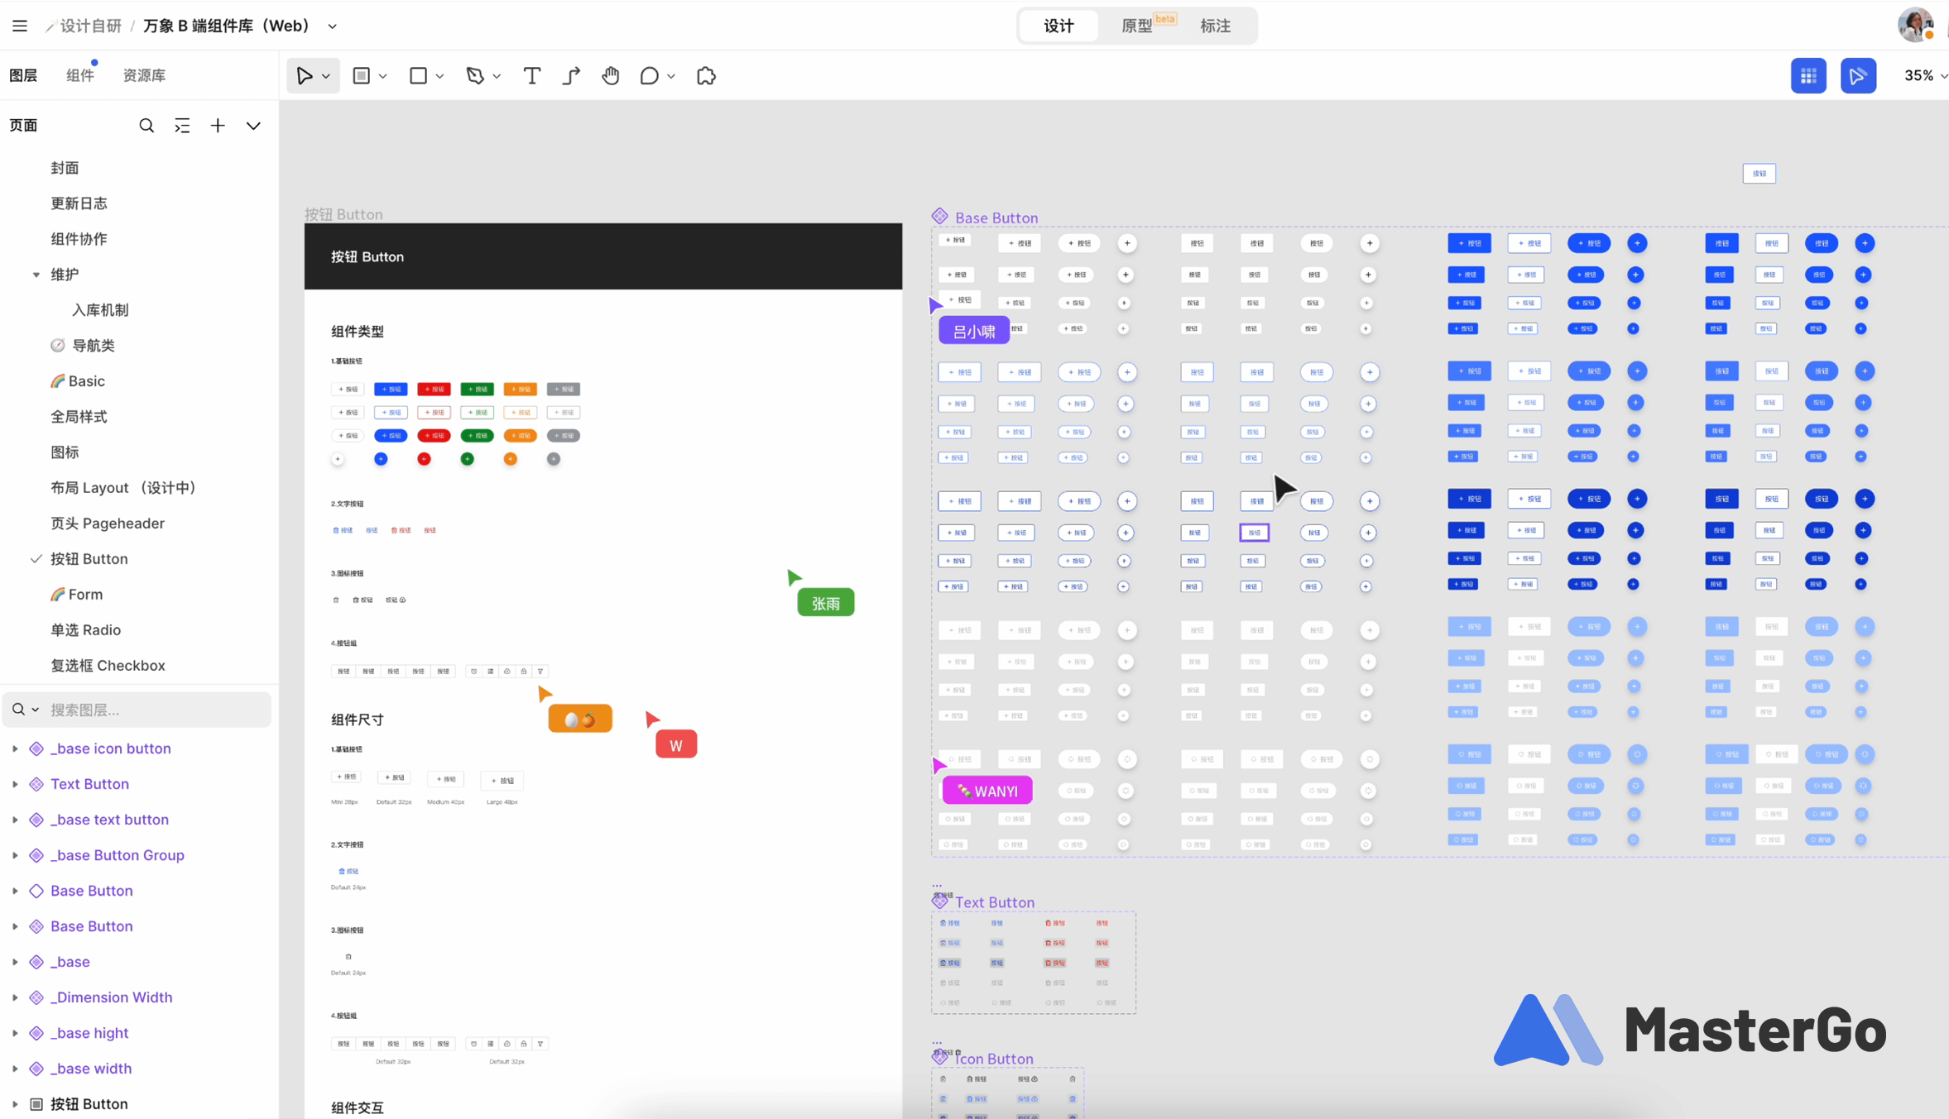Screen dimensions: 1949x1119
Task: Collapse the 维护 page group
Action: pos(36,275)
